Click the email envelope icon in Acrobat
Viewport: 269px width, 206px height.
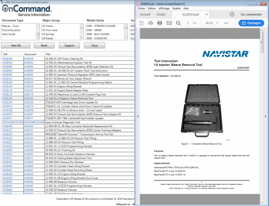[x=169, y=23]
